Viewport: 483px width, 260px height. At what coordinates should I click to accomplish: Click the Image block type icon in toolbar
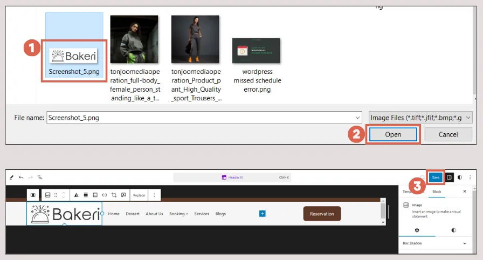pyautogui.click(x=48, y=195)
